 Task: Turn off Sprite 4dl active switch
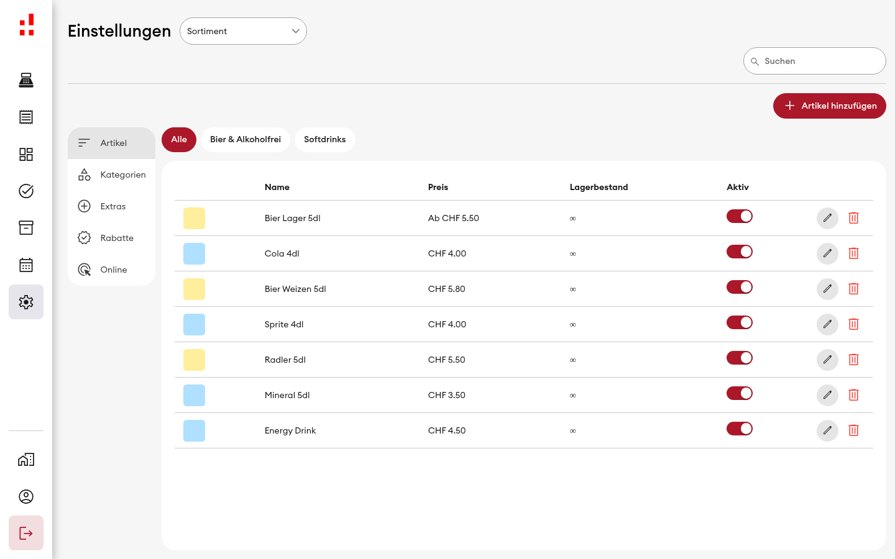[740, 322]
